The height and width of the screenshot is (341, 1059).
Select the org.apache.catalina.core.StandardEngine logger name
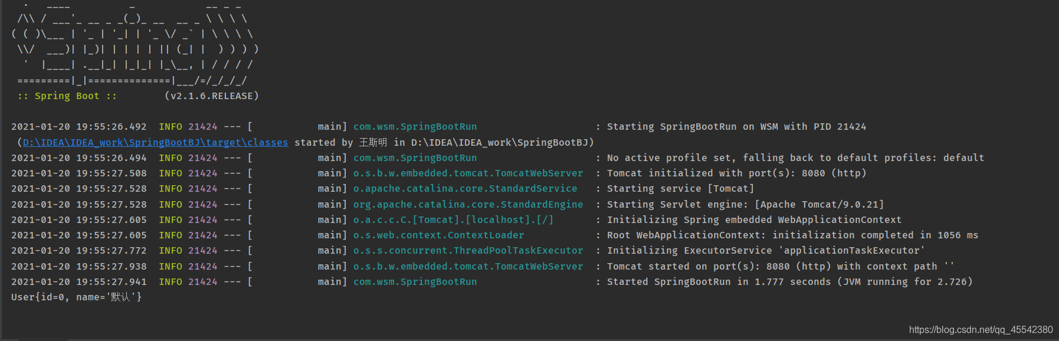click(468, 204)
